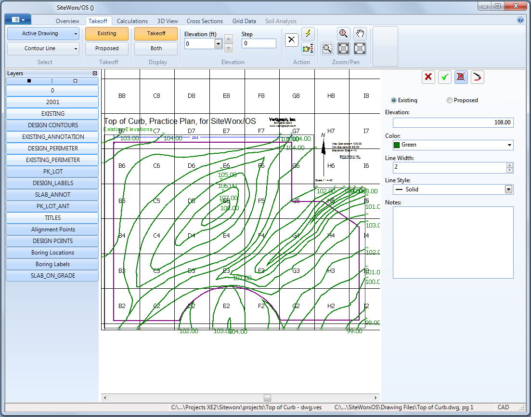Click the yellow lightning bolt action icon

click(308, 34)
